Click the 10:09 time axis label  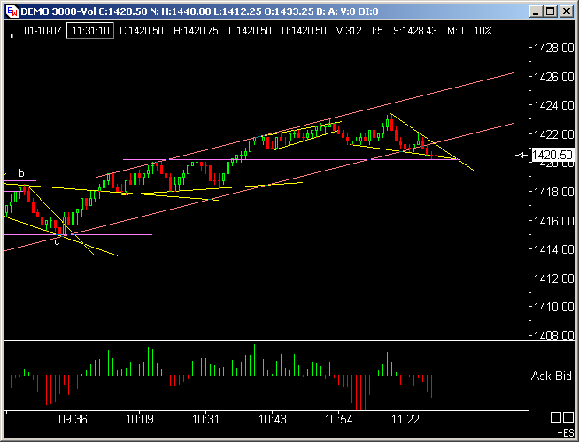140,419
